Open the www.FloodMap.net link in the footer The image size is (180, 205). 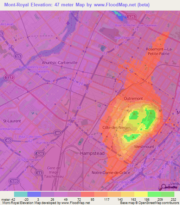coord(76,203)
